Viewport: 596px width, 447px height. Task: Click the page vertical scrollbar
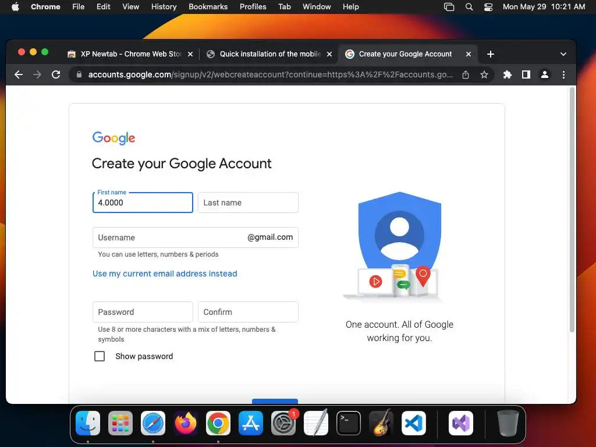[x=572, y=210]
